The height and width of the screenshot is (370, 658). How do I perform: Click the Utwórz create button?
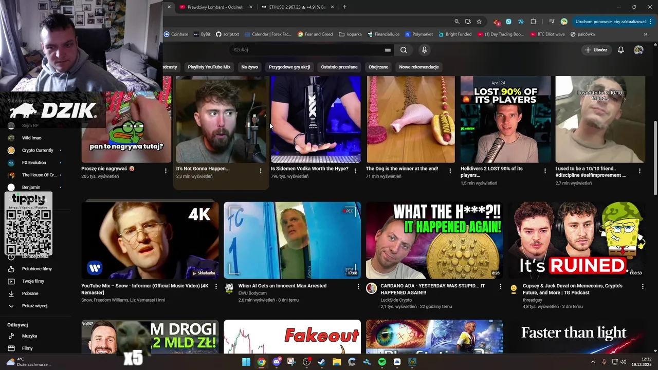(596, 50)
